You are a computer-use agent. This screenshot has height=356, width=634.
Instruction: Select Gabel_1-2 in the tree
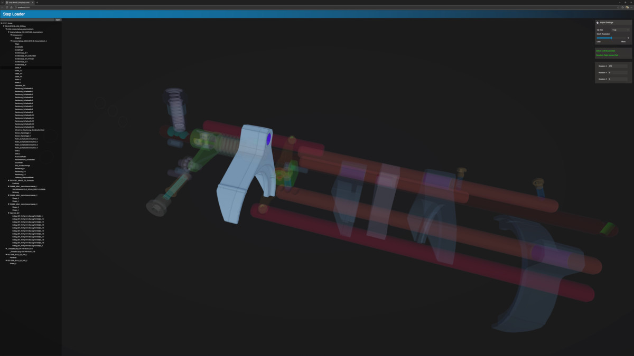(18, 71)
